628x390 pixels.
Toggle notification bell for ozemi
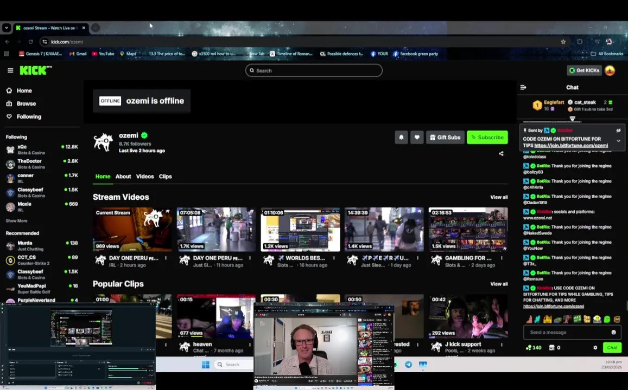[401, 137]
